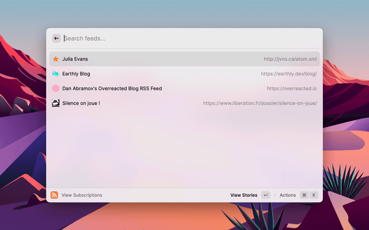Click the jvns.ca atom.xml URL

290,59
